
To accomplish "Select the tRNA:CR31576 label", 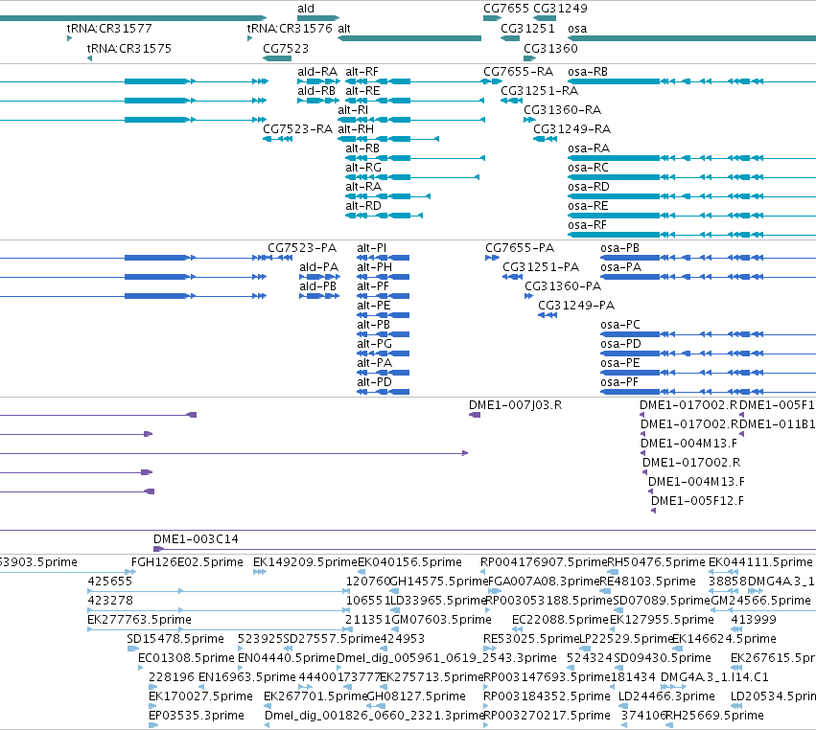I will click(290, 28).
